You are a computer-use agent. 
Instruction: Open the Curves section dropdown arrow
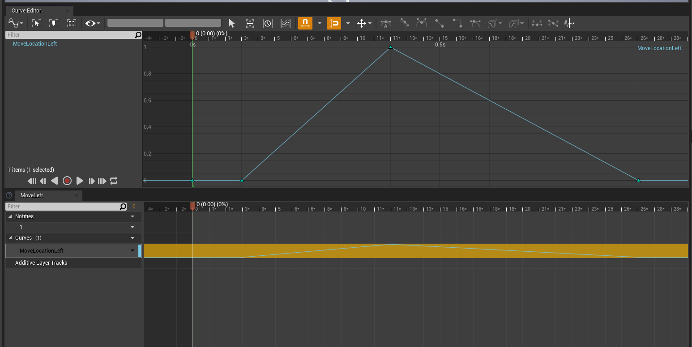132,238
